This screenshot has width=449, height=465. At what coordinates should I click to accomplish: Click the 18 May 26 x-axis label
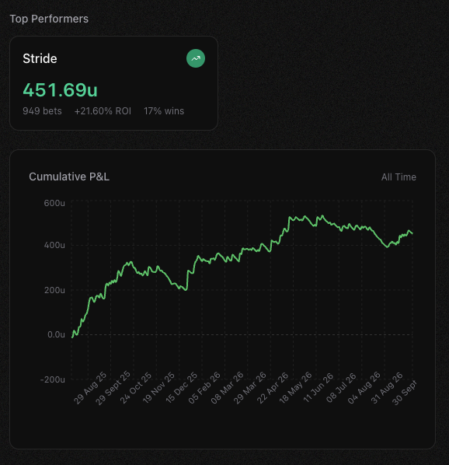(x=295, y=388)
